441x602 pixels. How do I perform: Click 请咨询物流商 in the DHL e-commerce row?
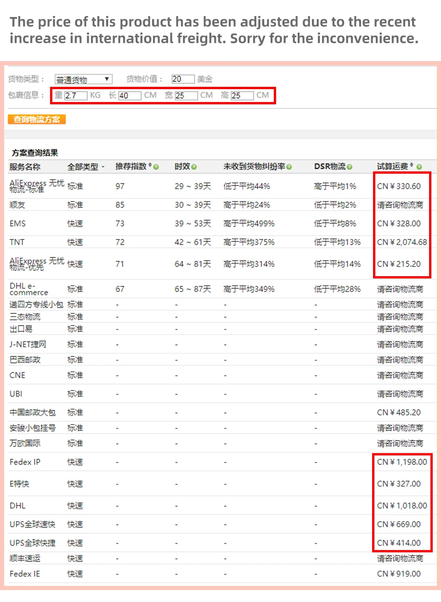point(400,289)
